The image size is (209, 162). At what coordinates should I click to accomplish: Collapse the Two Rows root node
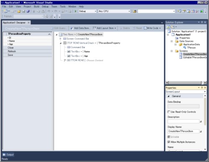56,34
